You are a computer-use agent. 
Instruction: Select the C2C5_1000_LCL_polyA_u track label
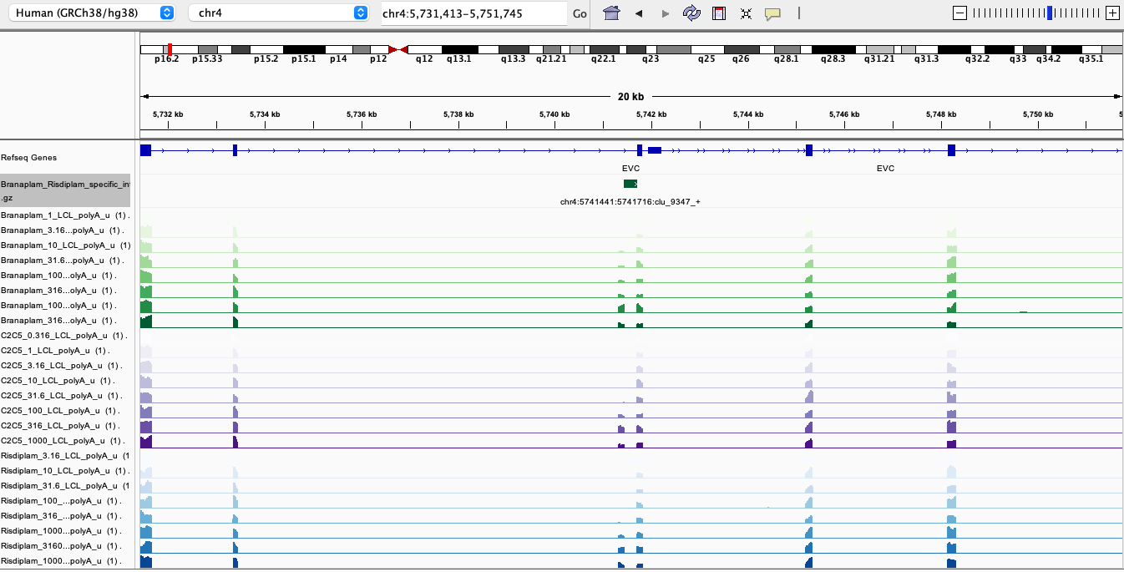tap(63, 441)
